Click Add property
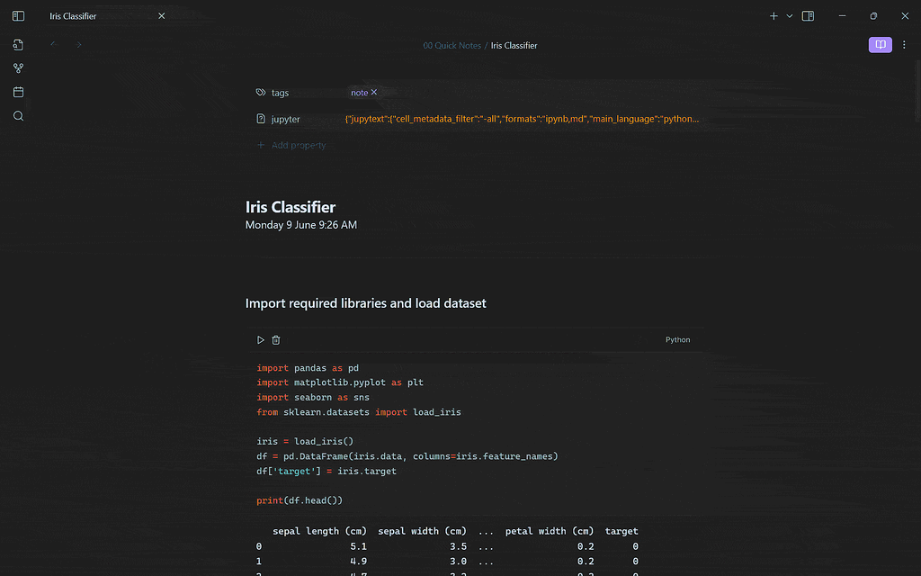The width and height of the screenshot is (921, 576). pos(299,145)
